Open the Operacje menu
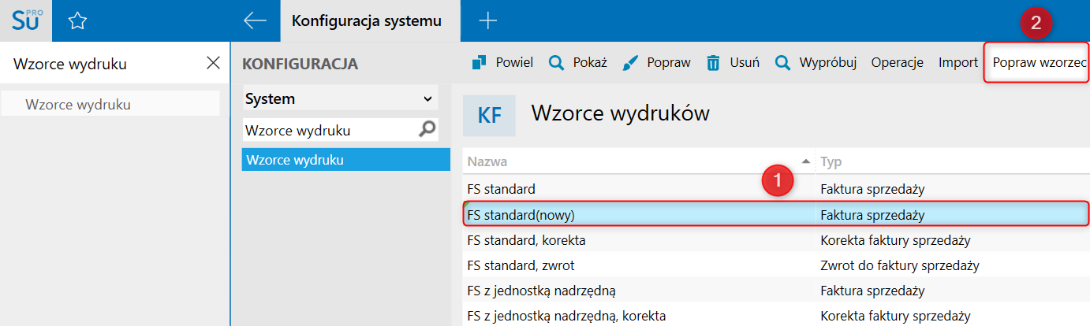Screen dimensions: 1090x326 pyautogui.click(x=898, y=63)
